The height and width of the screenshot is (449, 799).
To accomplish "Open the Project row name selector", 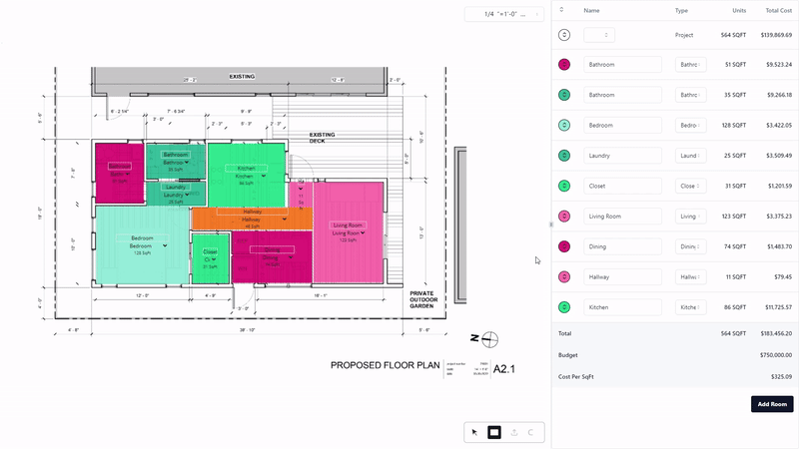I will click(599, 35).
